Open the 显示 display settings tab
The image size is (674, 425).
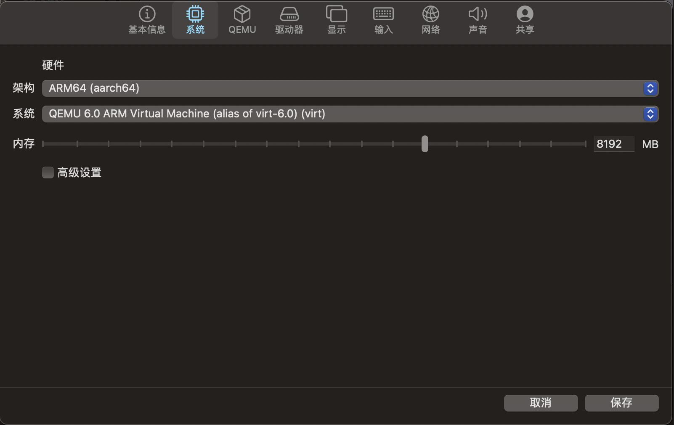[x=337, y=20]
